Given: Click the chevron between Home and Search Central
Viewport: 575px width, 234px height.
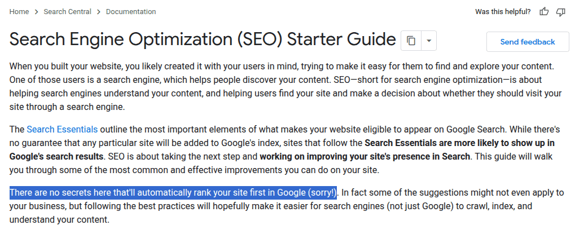Looking at the screenshot, I should [36, 12].
